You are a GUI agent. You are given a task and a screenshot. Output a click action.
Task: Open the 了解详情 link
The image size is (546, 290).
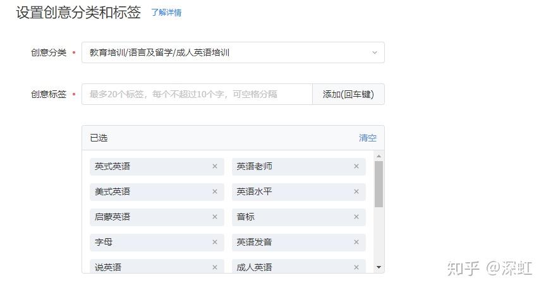[x=166, y=13]
